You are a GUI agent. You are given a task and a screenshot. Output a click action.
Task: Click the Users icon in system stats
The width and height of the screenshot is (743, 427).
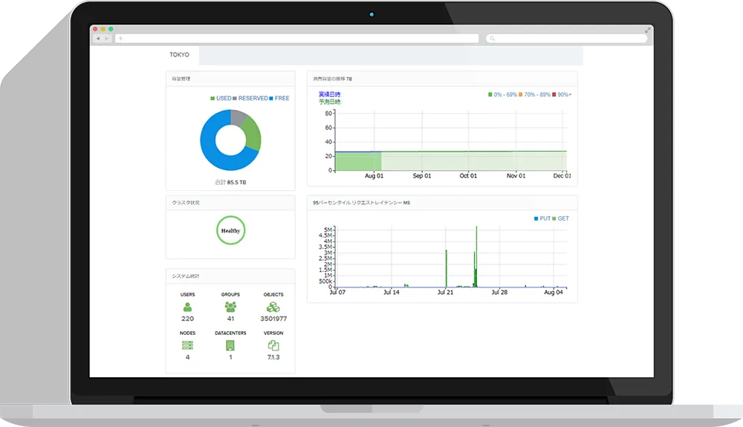click(x=187, y=307)
